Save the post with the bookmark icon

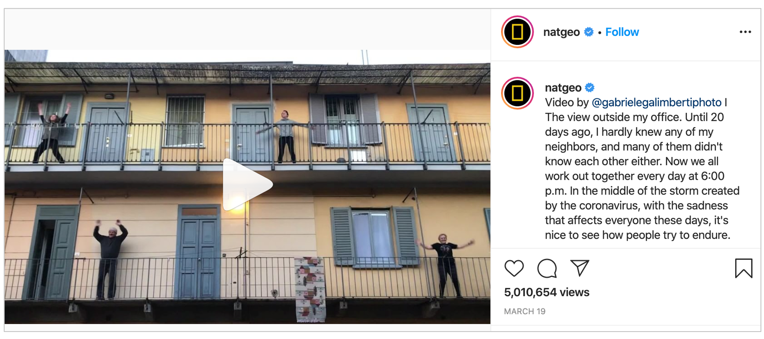(744, 268)
